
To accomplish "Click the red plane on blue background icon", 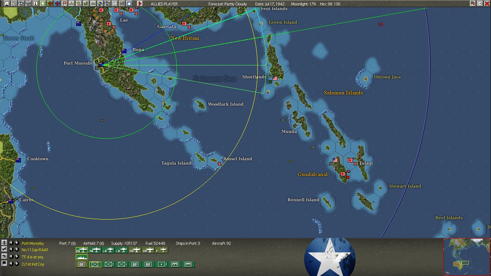I will 57,4.
